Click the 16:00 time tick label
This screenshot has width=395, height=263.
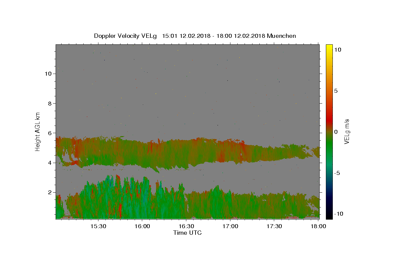tap(142, 226)
